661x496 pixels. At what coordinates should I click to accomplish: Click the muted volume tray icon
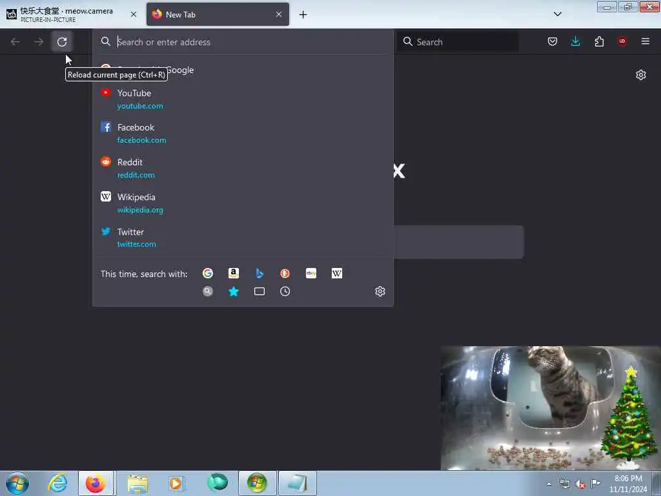coord(580,484)
